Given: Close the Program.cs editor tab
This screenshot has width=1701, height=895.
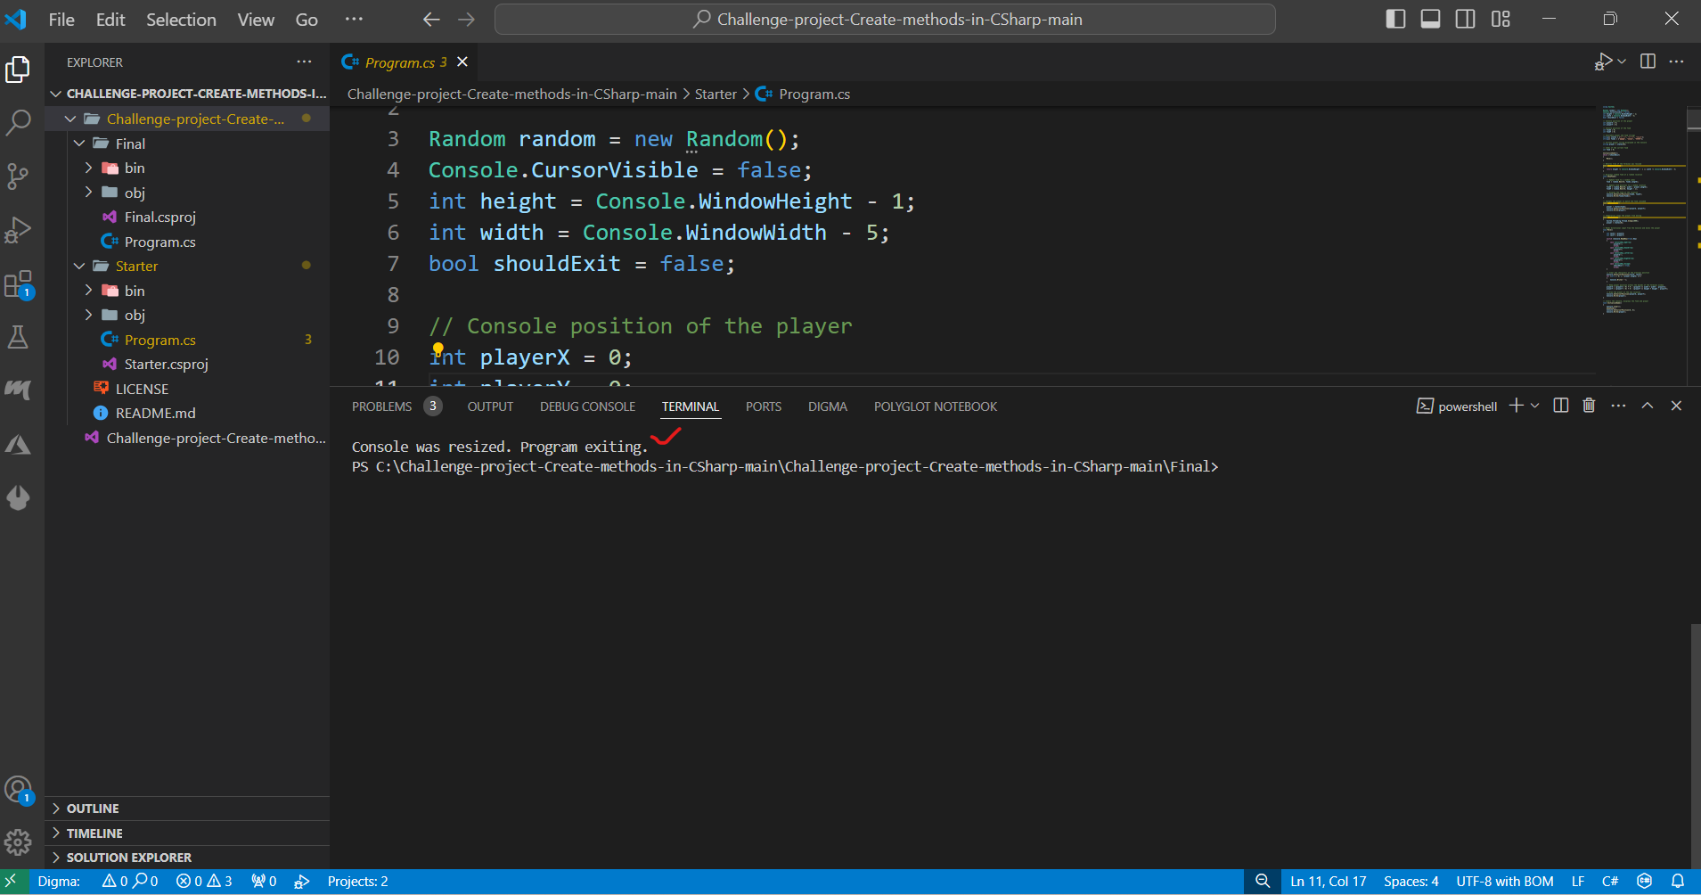Looking at the screenshot, I should tap(462, 62).
